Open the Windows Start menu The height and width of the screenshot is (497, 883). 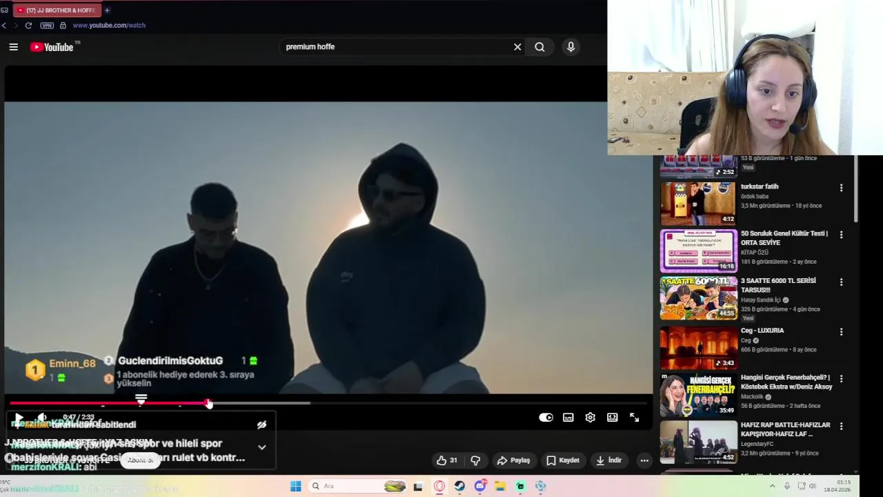295,486
